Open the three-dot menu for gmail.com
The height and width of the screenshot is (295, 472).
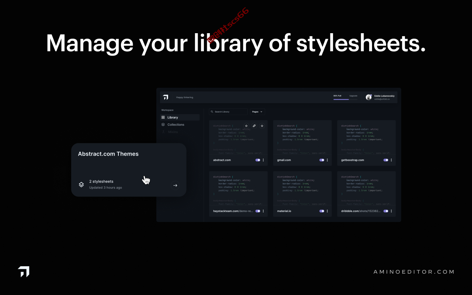pos(327,160)
